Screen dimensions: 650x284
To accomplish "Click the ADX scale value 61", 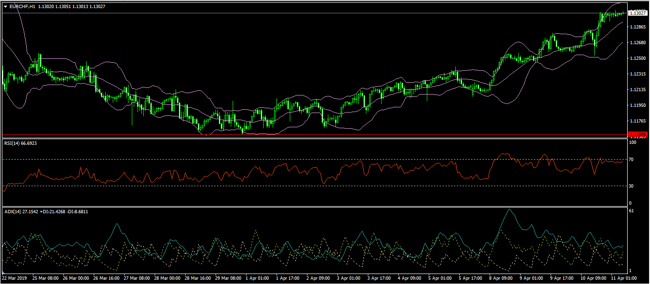I will [631, 210].
